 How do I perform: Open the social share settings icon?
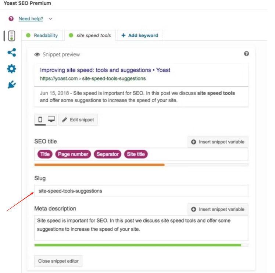click(12, 53)
